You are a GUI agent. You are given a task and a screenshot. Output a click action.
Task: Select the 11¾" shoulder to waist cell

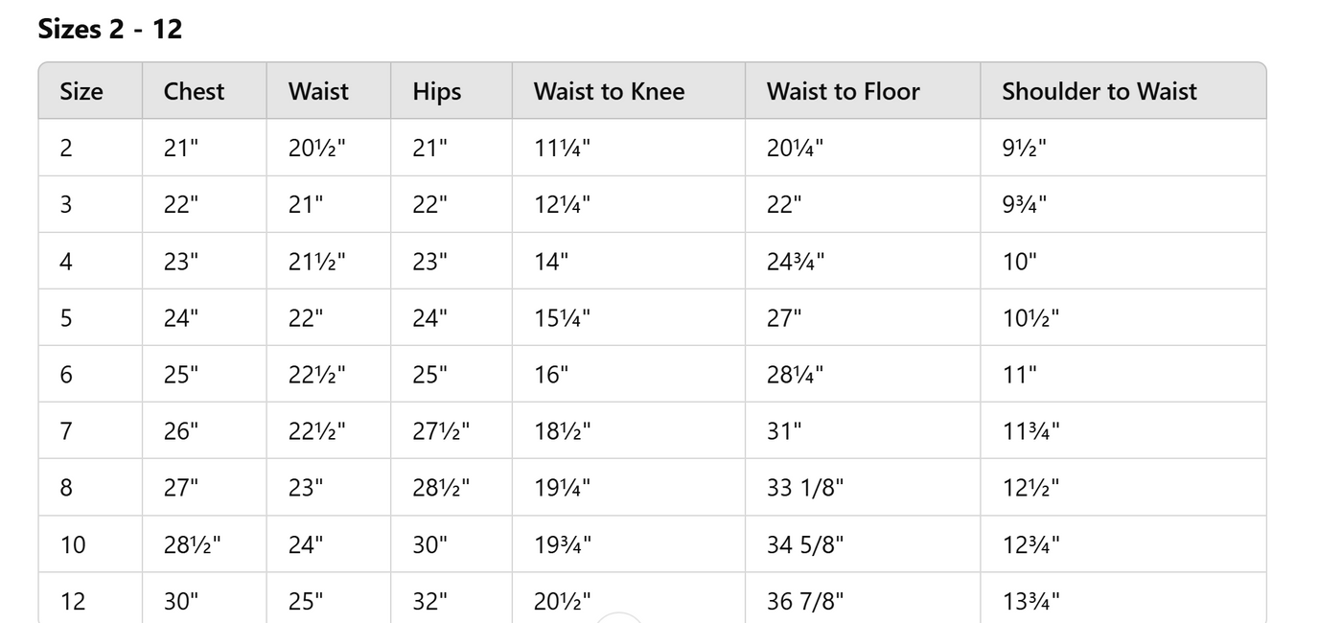pyautogui.click(x=1030, y=431)
